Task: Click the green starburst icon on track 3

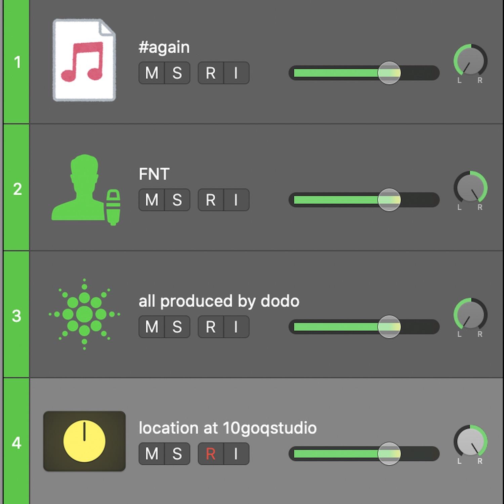Action: (x=84, y=314)
